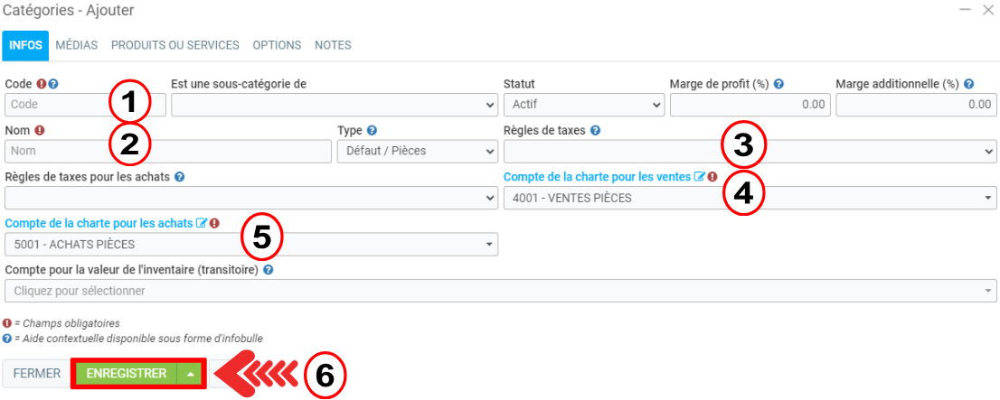
Task: Click the help icon next to Code label
Action: pyautogui.click(x=54, y=84)
